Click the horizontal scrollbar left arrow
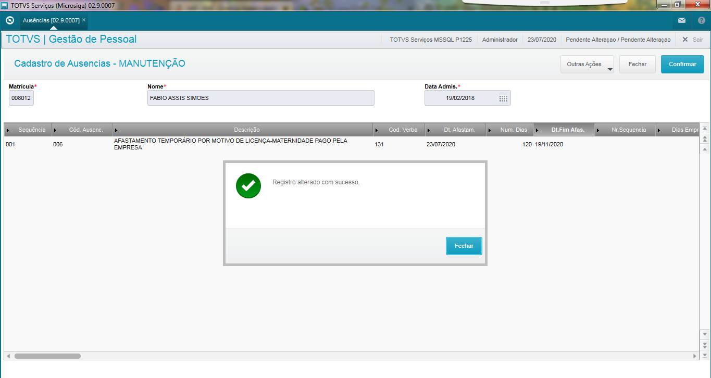 click(8, 356)
